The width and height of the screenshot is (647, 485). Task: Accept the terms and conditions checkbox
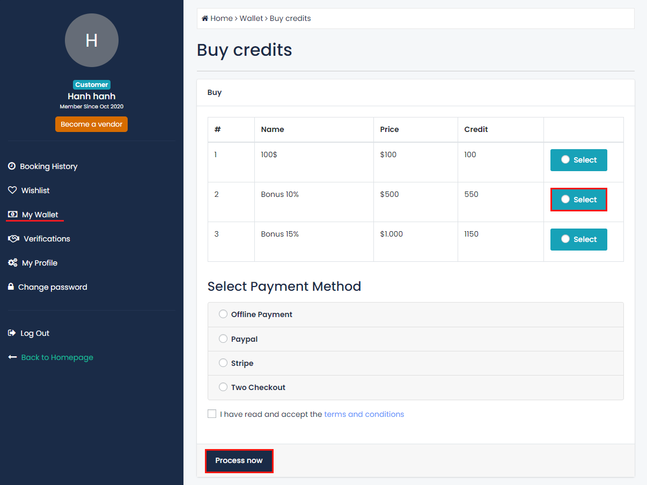[x=212, y=414]
